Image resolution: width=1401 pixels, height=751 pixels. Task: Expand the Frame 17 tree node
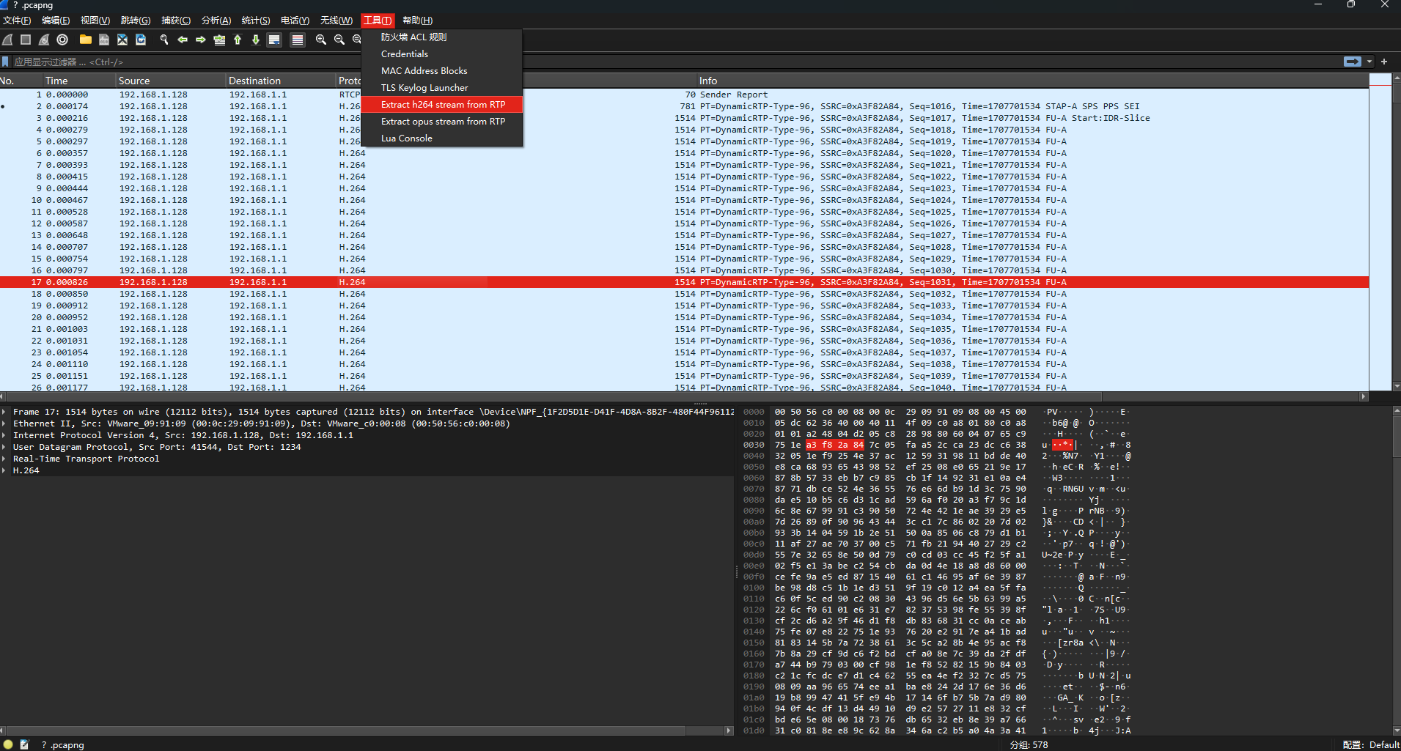4,412
